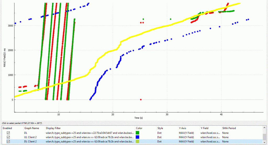This screenshot has height=145, width=268.
Task: Pick the yellow-green swatch of DL Client 2
Action: pos(138,142)
